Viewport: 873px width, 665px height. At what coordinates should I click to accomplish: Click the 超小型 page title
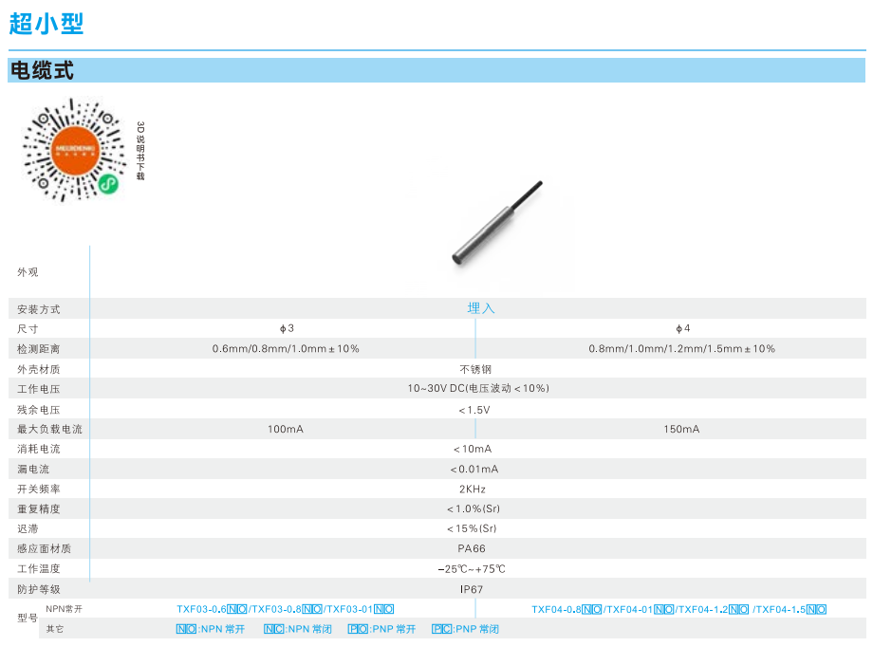pyautogui.click(x=47, y=24)
